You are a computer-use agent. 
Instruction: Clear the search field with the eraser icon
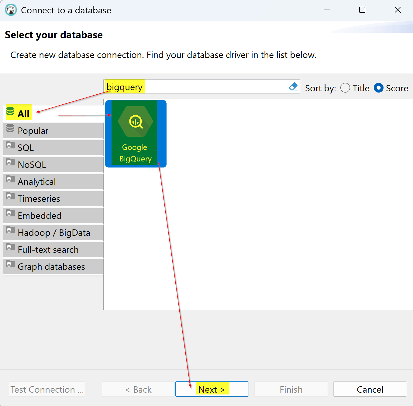[x=293, y=87]
